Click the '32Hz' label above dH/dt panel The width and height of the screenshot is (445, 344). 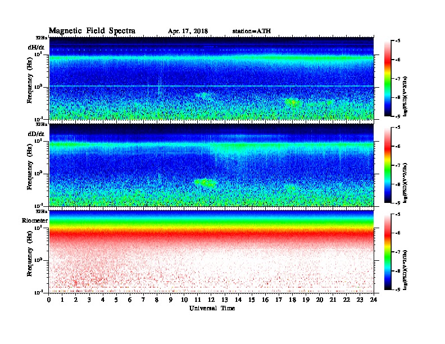coord(42,38)
